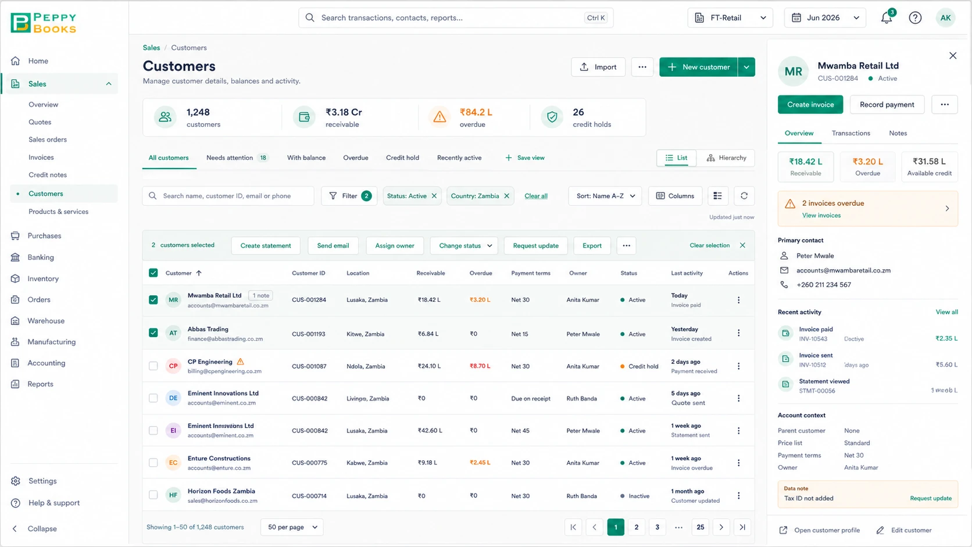Open the detail panel more actions ellipsis
The image size is (972, 547).
pyautogui.click(x=945, y=105)
